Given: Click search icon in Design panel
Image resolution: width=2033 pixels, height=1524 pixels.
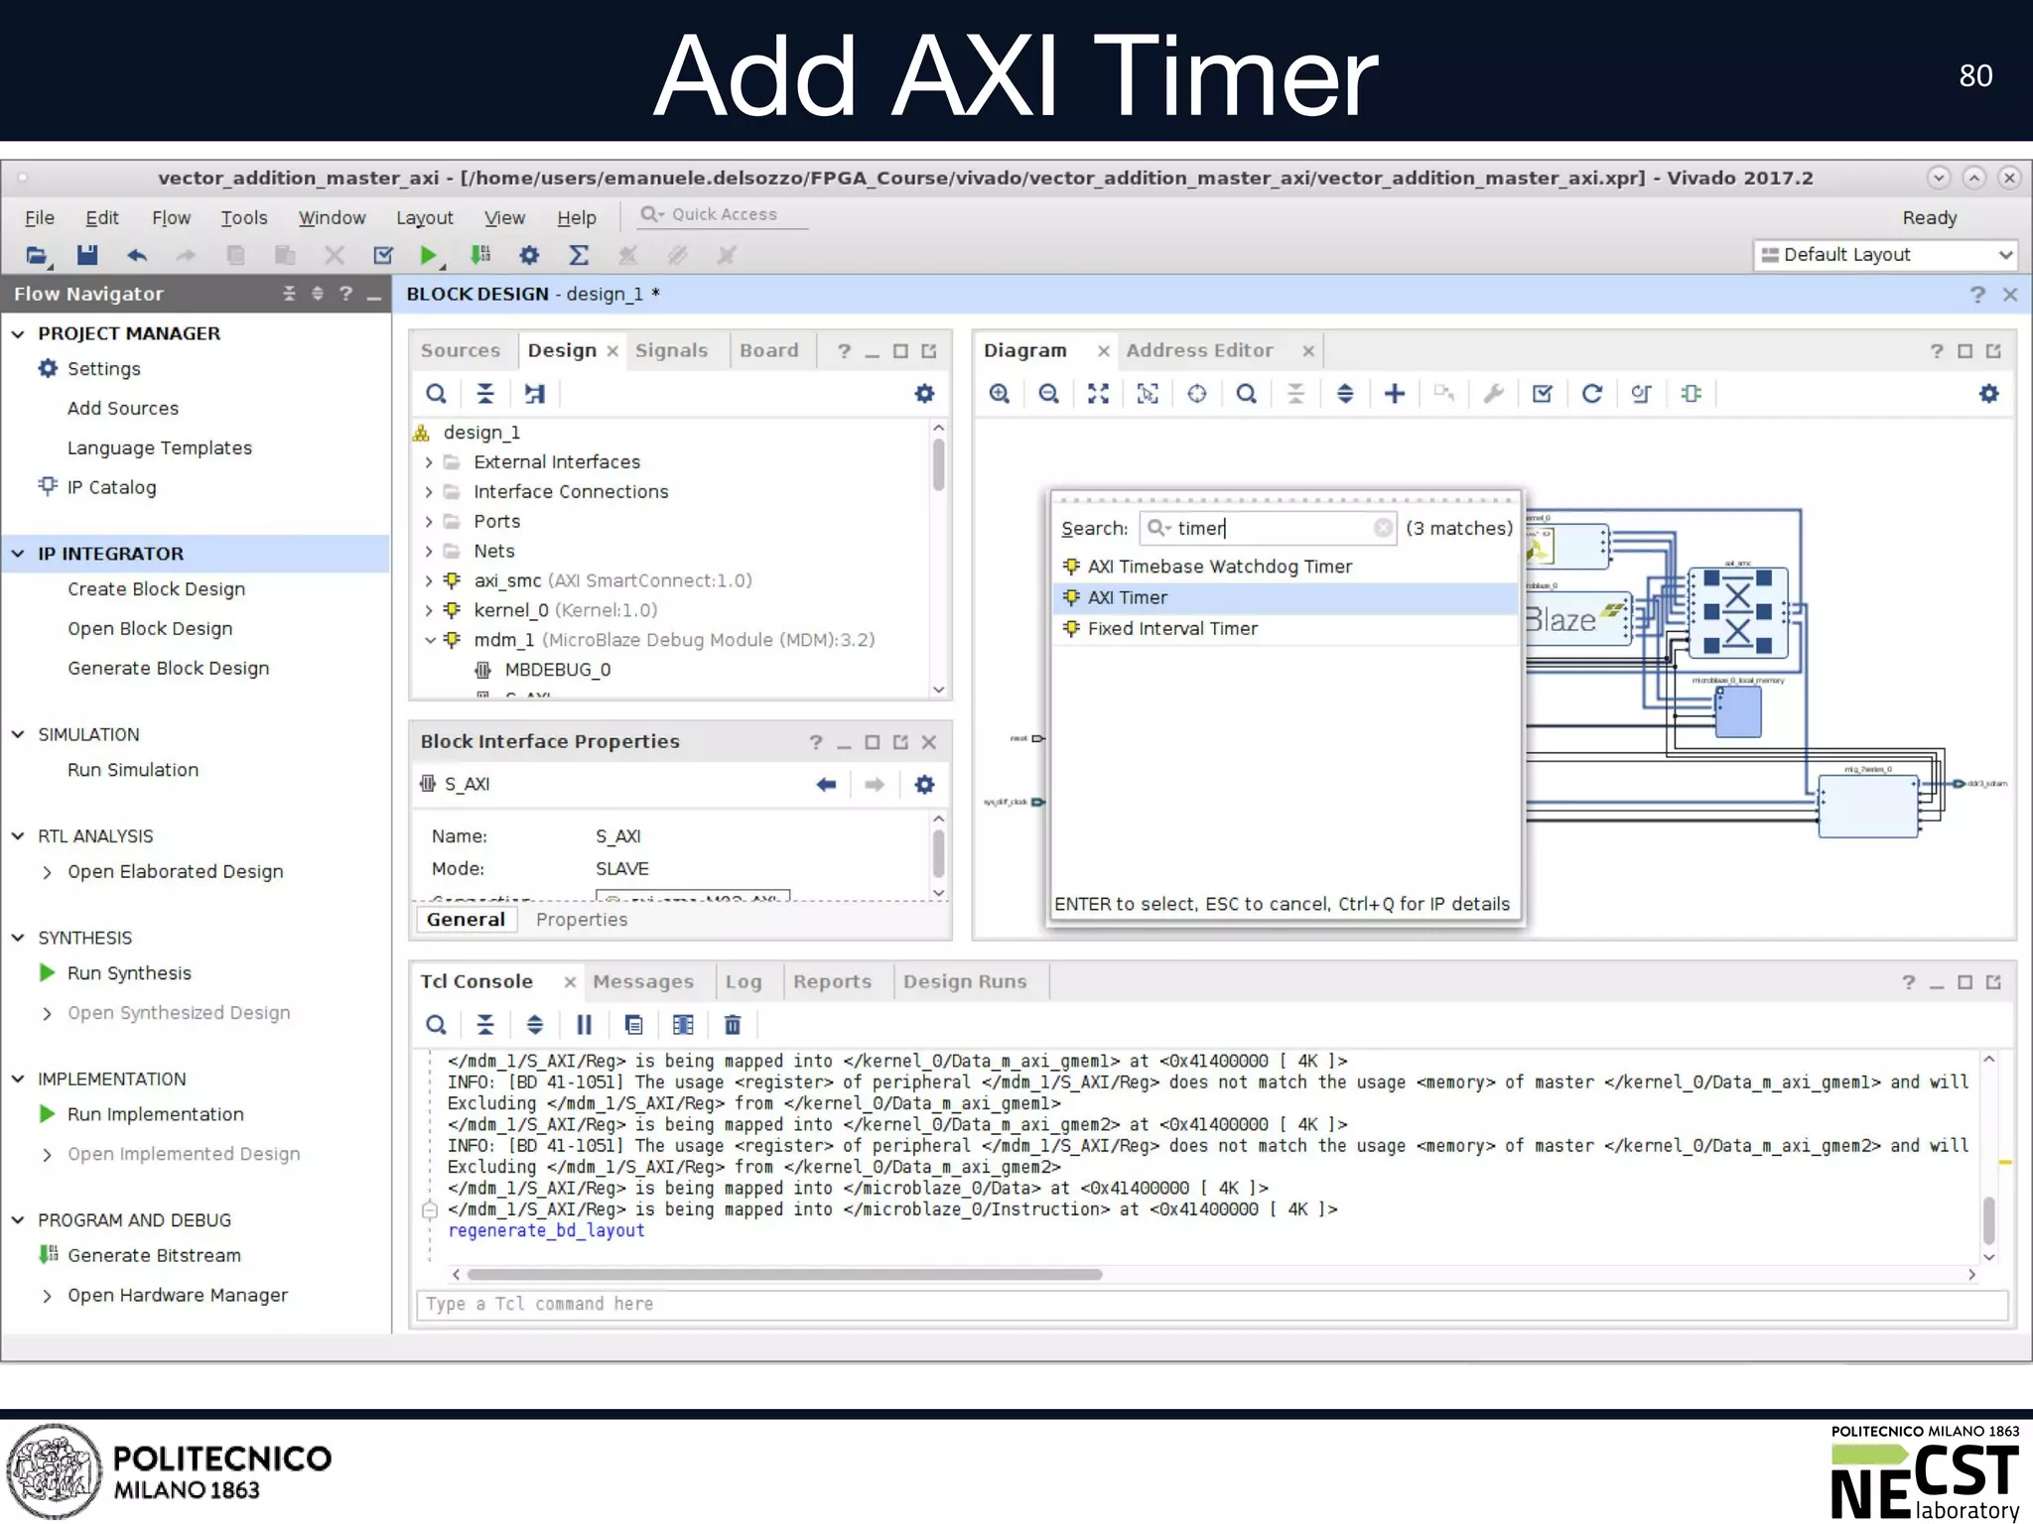Looking at the screenshot, I should 436,394.
